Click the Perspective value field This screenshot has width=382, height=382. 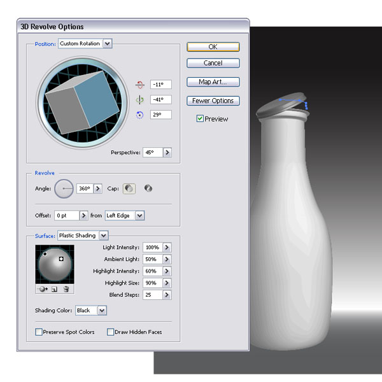tap(153, 153)
